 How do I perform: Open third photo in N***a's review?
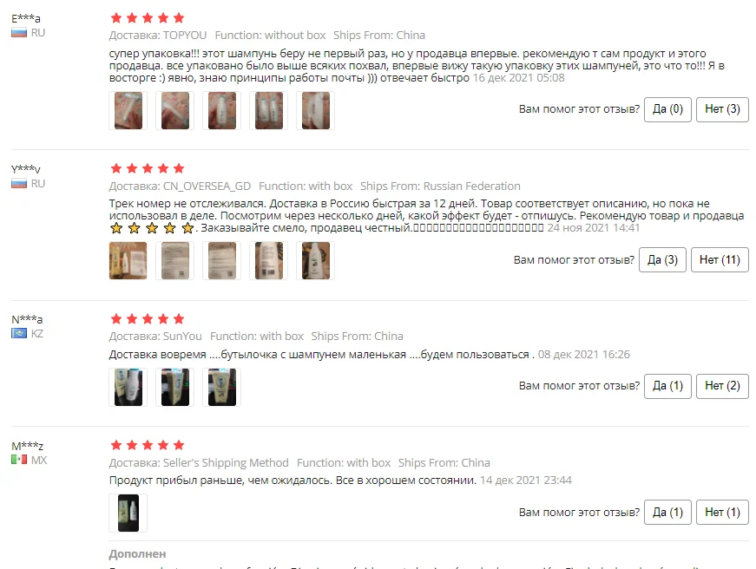click(222, 387)
